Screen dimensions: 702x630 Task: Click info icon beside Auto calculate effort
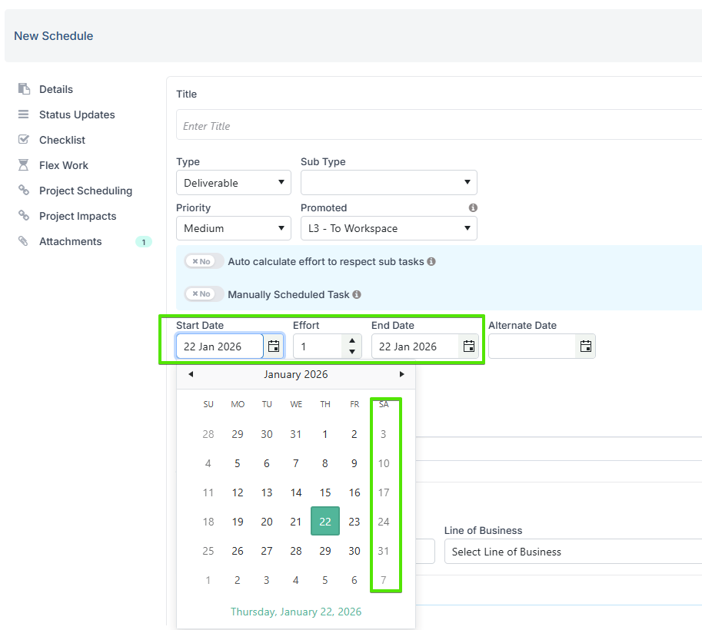pyautogui.click(x=431, y=261)
